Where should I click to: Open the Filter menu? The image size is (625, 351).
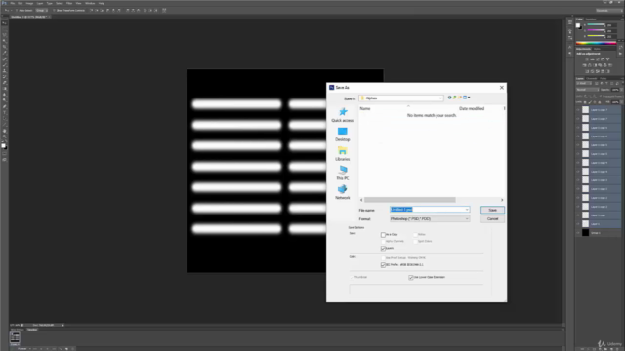coord(69,3)
